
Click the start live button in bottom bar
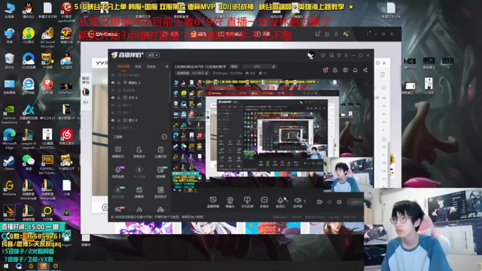(356, 202)
